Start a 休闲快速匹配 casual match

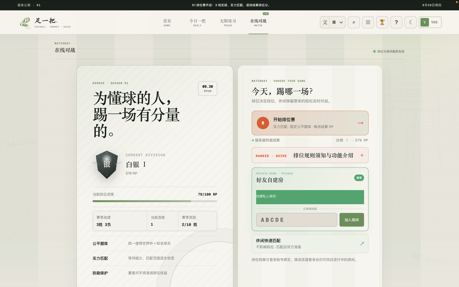tap(310, 244)
